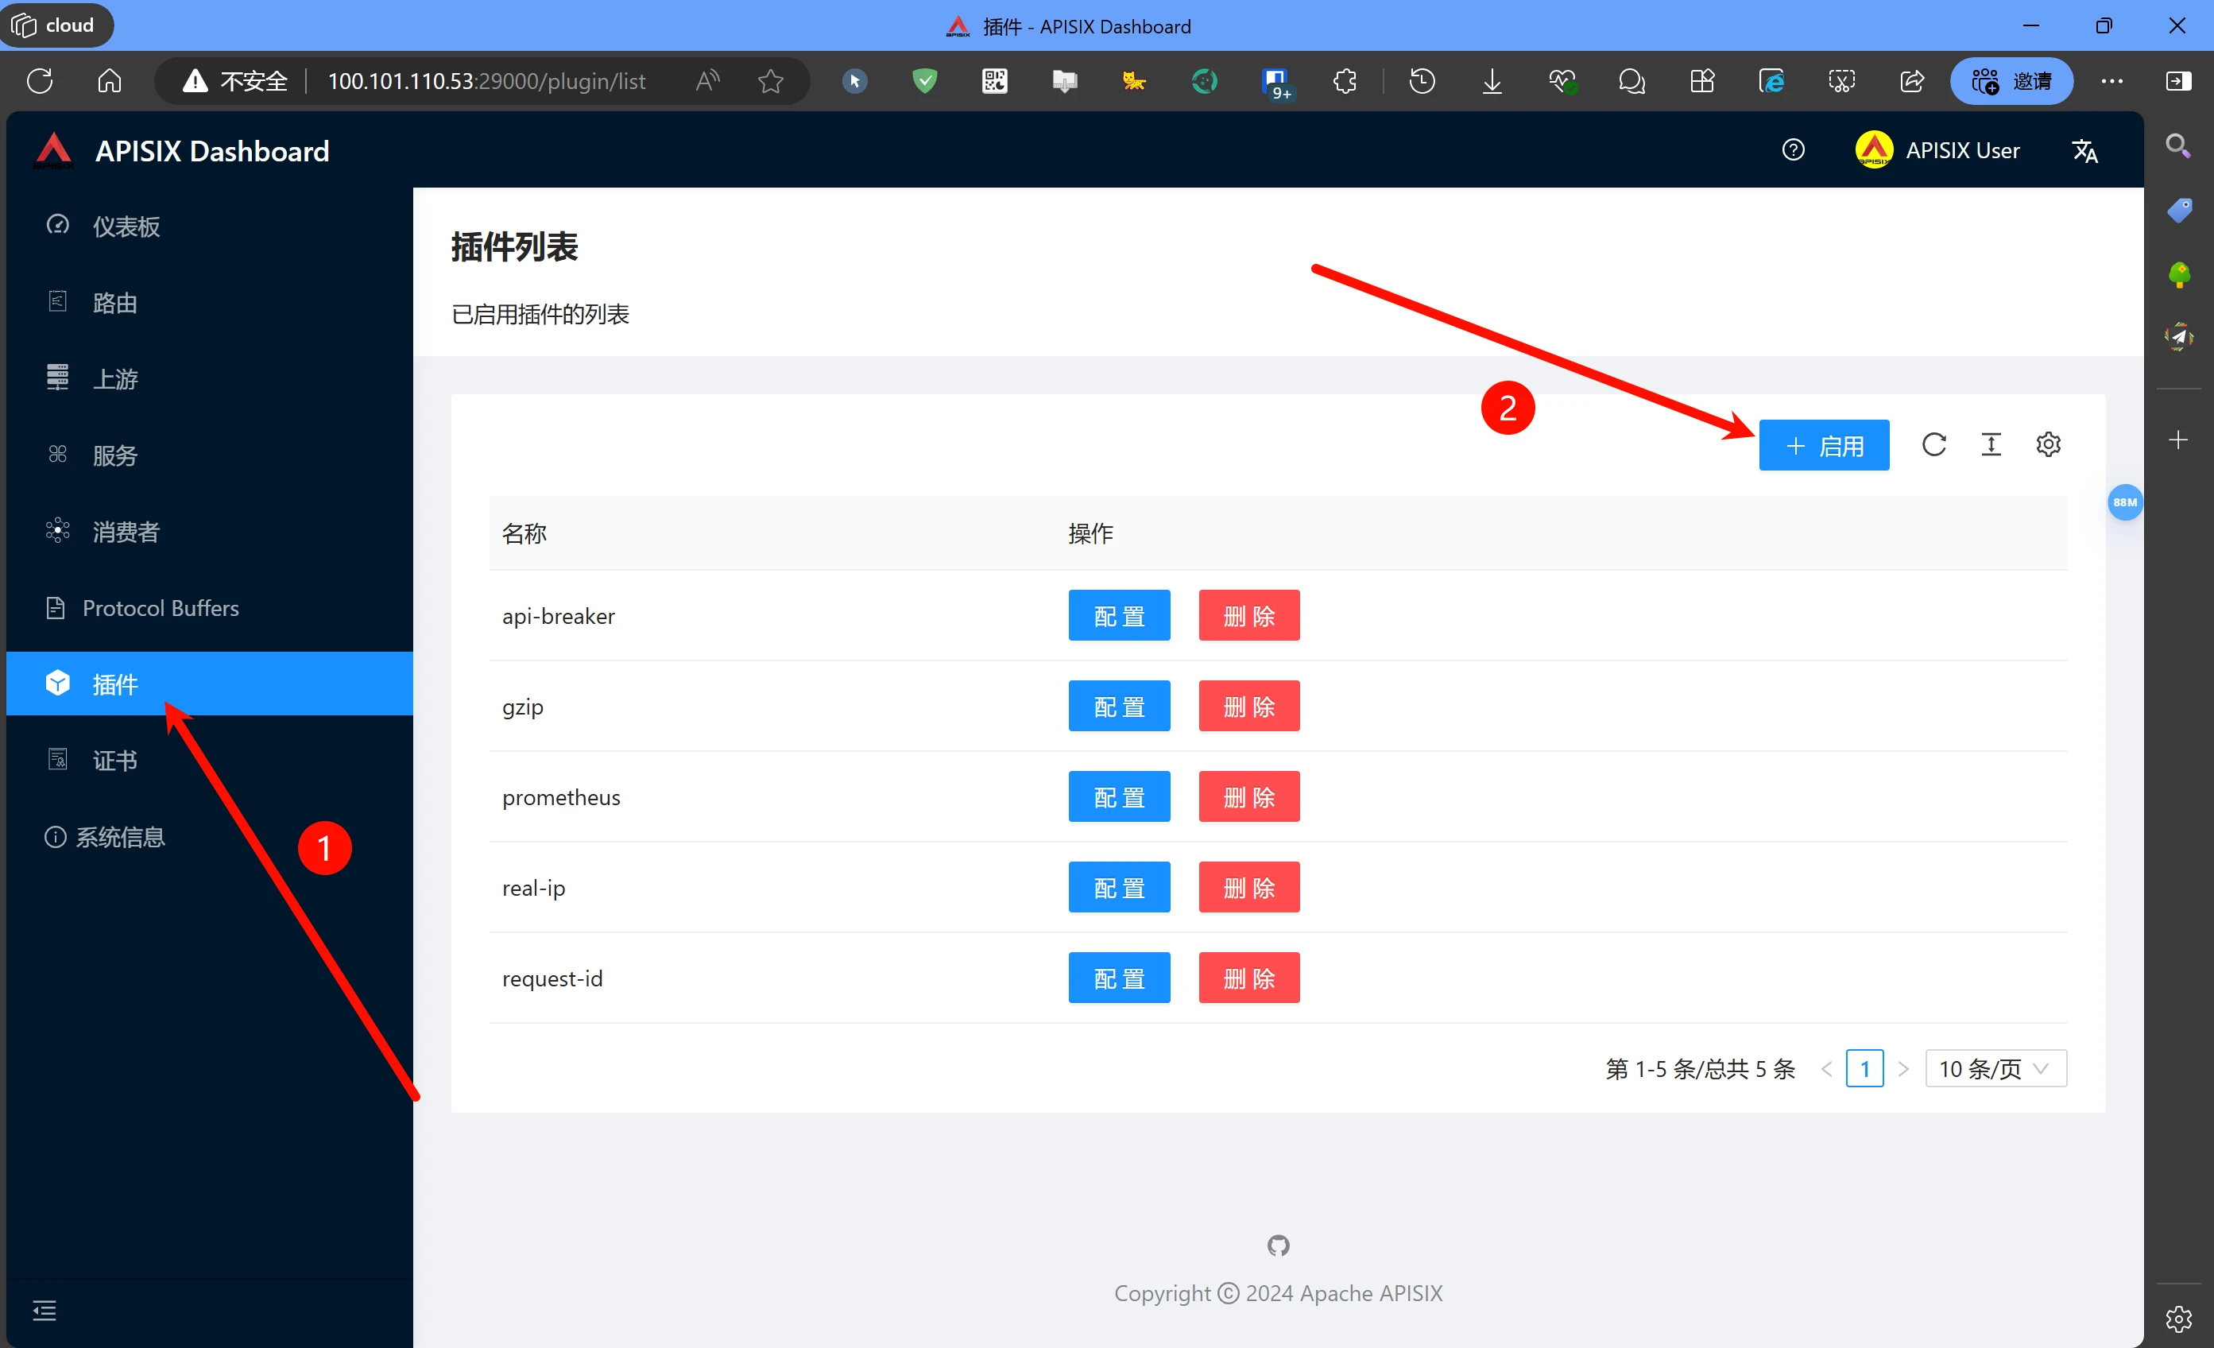The image size is (2214, 1348).
Task: Configure the prometheus plugin
Action: (x=1118, y=797)
